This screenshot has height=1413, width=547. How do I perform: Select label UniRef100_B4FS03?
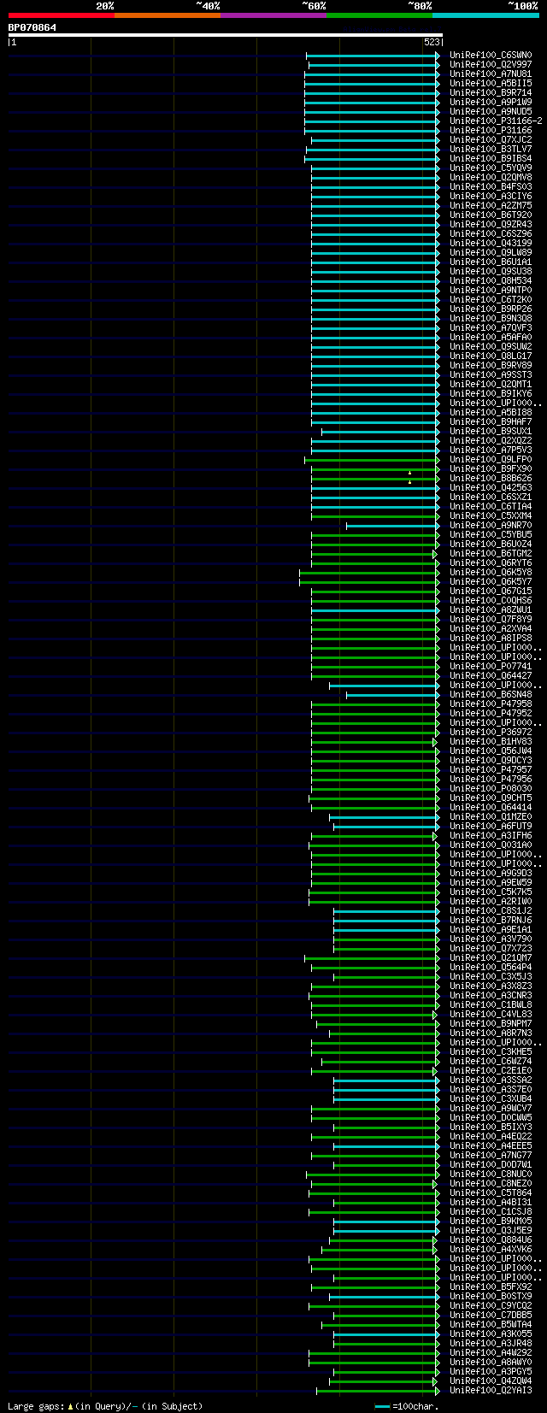pos(491,187)
